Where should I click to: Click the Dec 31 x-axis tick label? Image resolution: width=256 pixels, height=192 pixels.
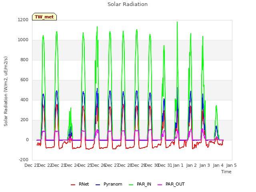(x=165, y=165)
